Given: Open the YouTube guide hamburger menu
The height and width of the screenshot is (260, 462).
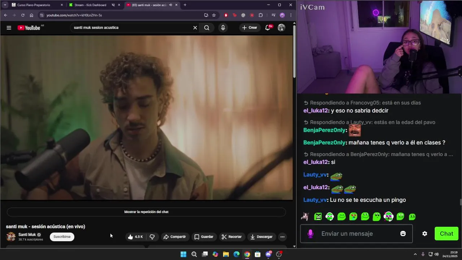Looking at the screenshot, I should 9,27.
